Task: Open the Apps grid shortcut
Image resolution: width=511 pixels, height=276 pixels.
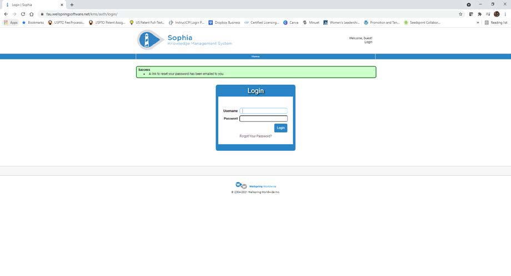Action: click(x=11, y=23)
